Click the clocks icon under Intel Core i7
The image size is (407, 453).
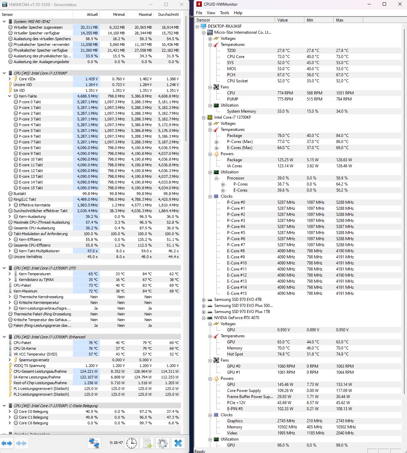tap(216, 196)
